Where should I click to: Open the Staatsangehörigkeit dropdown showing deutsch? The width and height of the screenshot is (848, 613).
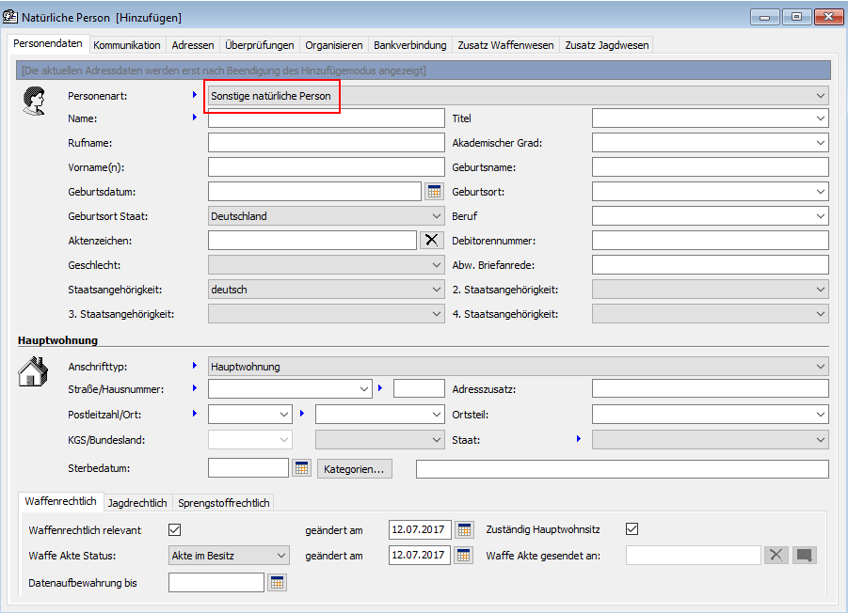[436, 290]
